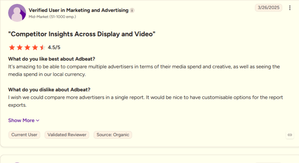Click the paragraph starting "I wish we could compare"
Image resolution: width=299 pixels, height=163 pixels.
(x=145, y=101)
